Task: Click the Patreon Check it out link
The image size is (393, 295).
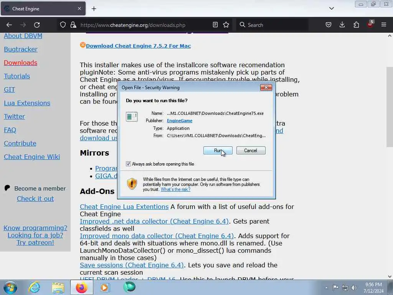Action: click(35, 199)
